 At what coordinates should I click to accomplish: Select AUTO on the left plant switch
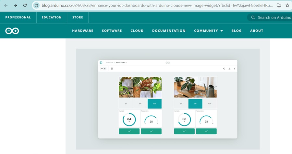[x=154, y=104]
